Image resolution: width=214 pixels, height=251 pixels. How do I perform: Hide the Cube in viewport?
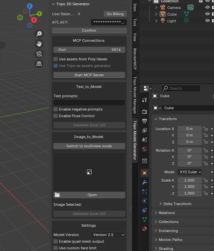click(207, 14)
